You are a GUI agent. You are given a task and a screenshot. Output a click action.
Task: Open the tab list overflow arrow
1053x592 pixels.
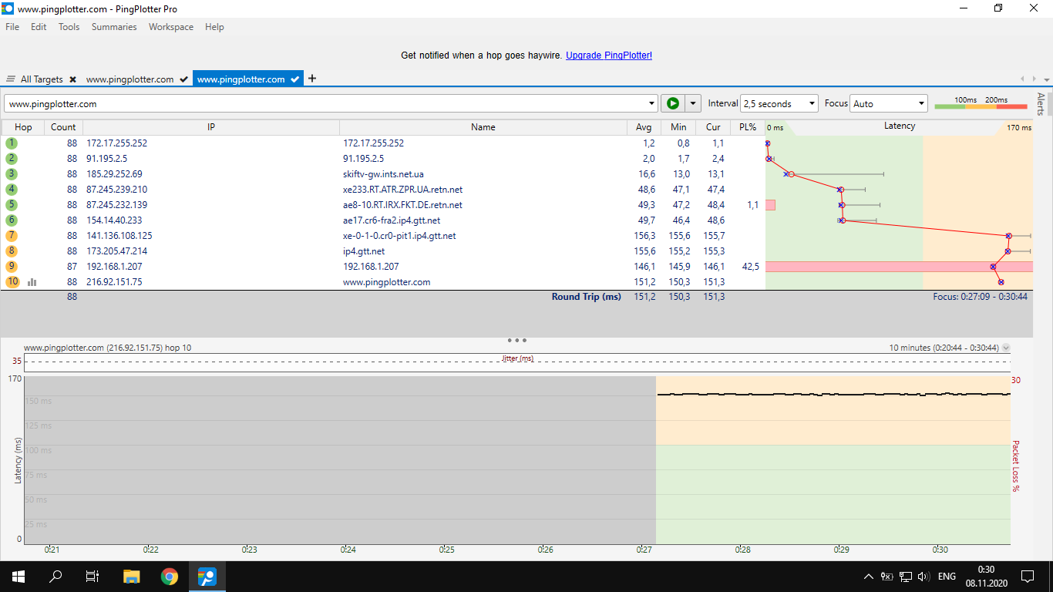[1046, 79]
